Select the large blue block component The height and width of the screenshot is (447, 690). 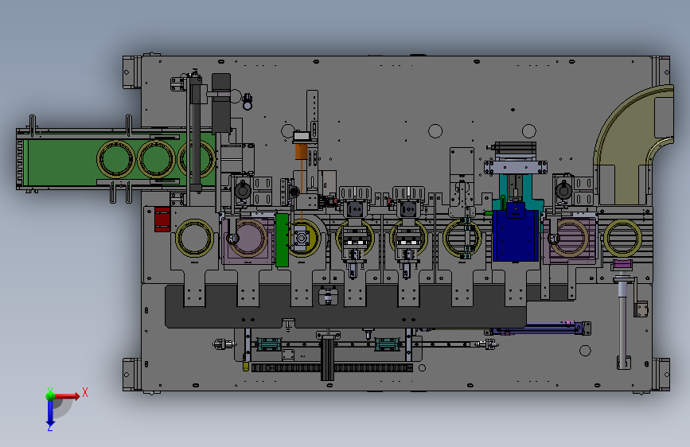tap(515, 235)
